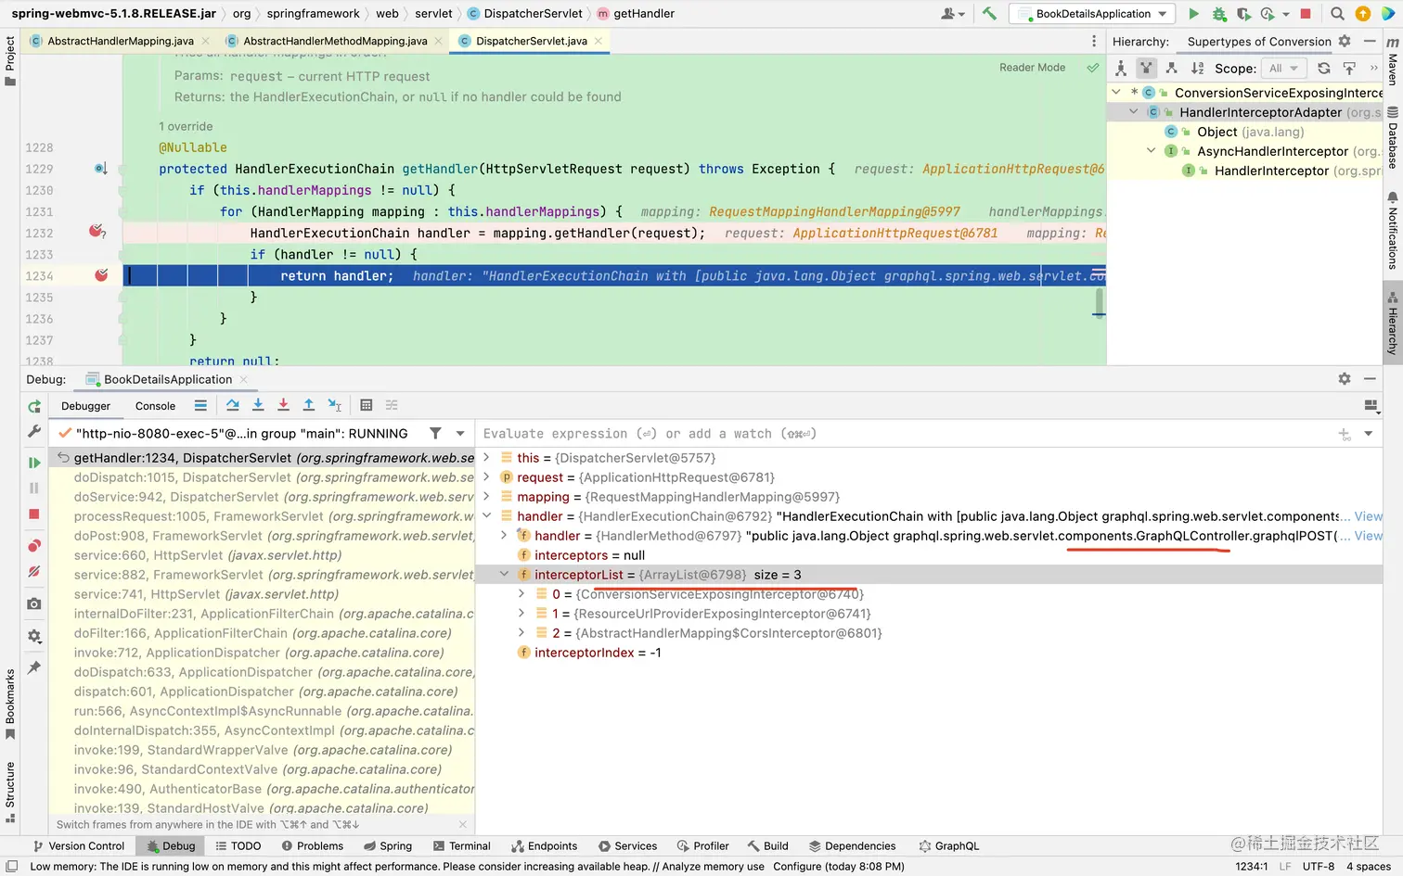Click Run with Coverage shield icon
The width and height of the screenshot is (1403, 876).
(x=1243, y=14)
